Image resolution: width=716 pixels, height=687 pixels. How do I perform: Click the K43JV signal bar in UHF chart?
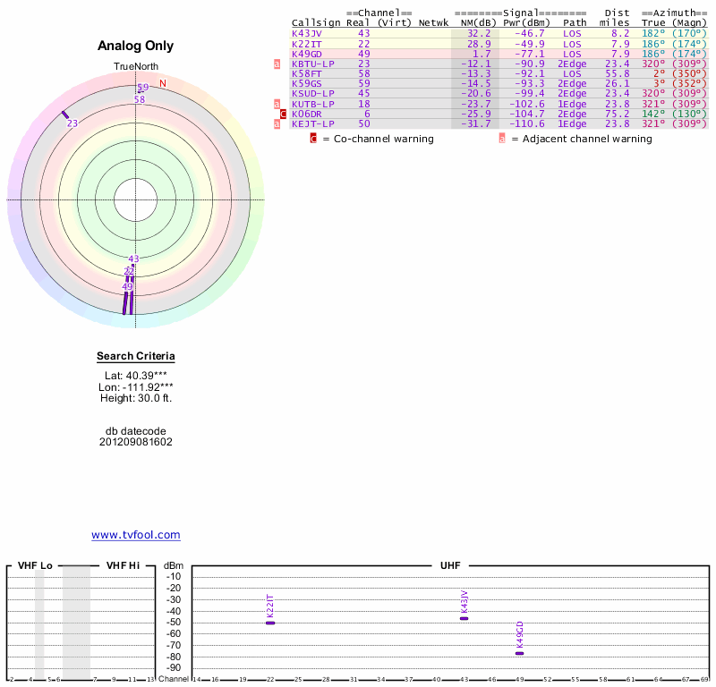tap(464, 618)
